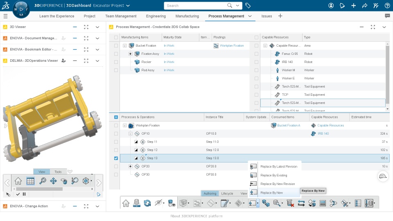Viewport: 393px width, 221px height.
Task: Open the Bucket Fixation A consumed item link
Action: point(289,125)
